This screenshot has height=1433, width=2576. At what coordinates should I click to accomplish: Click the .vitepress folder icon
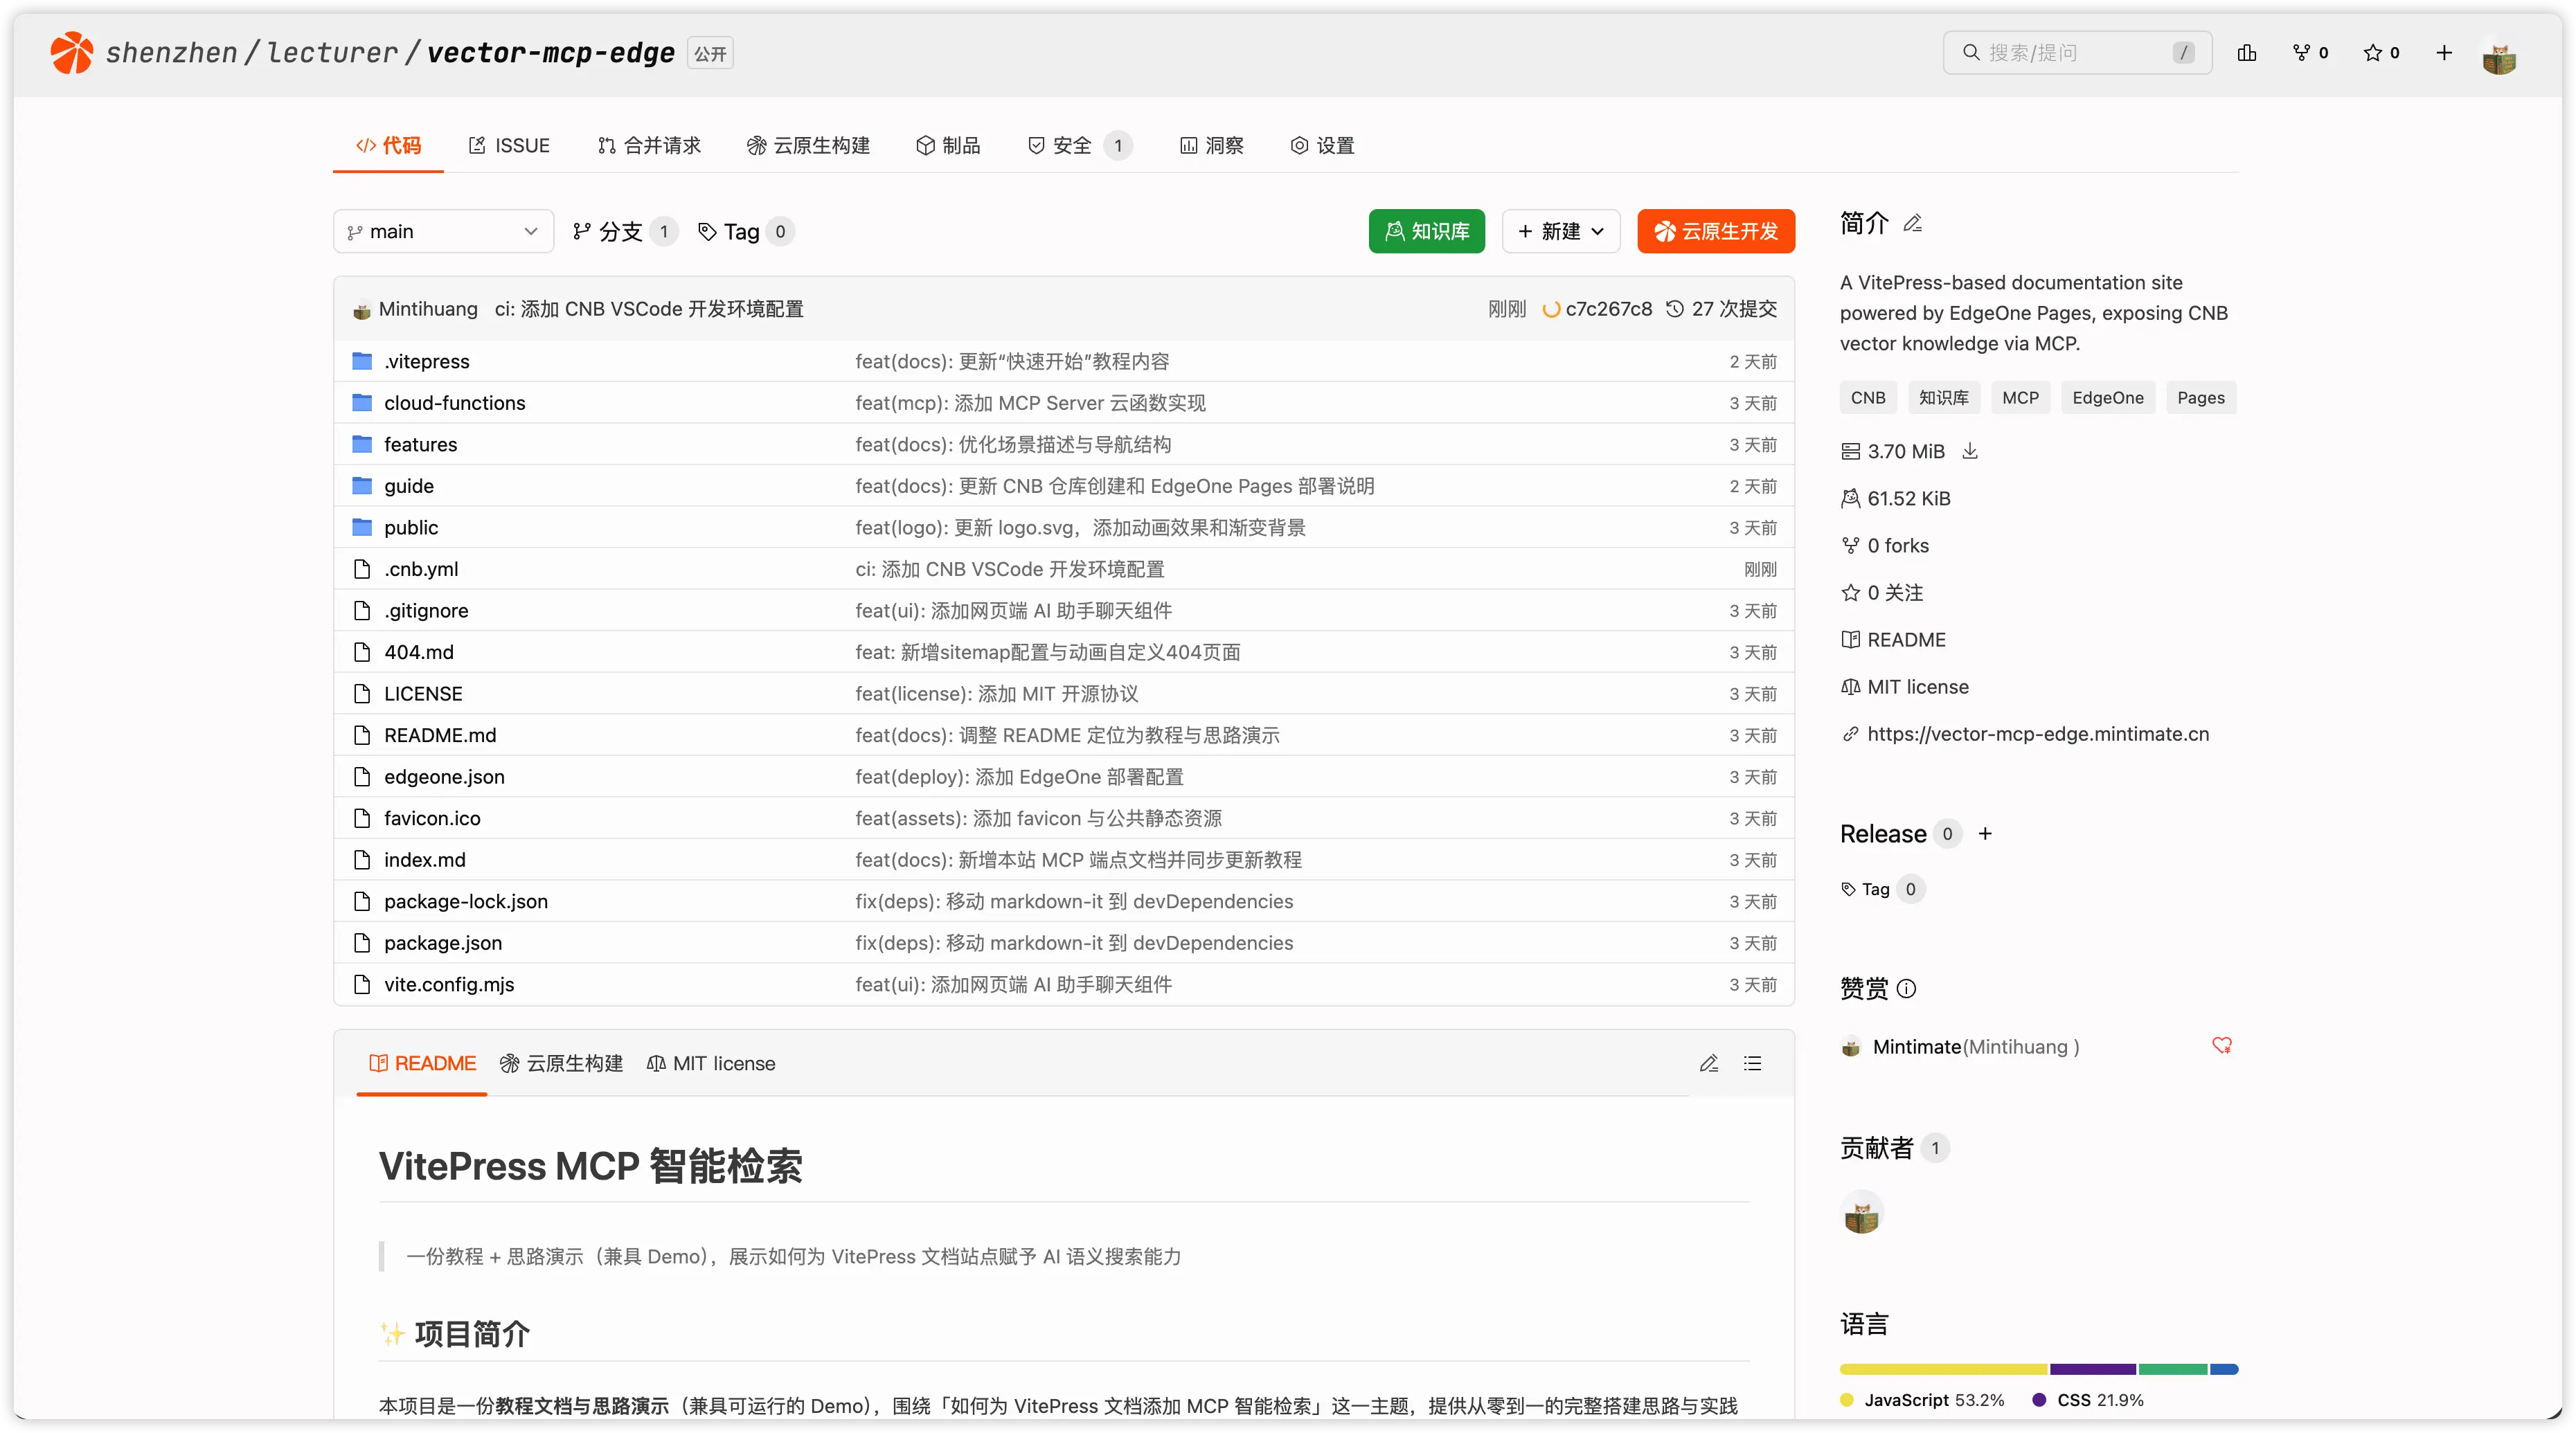[x=362, y=361]
